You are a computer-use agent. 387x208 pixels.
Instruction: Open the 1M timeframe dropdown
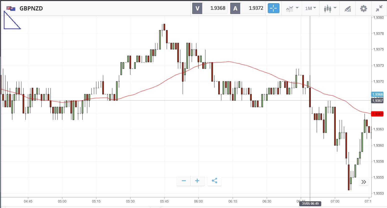pyautogui.click(x=310, y=8)
